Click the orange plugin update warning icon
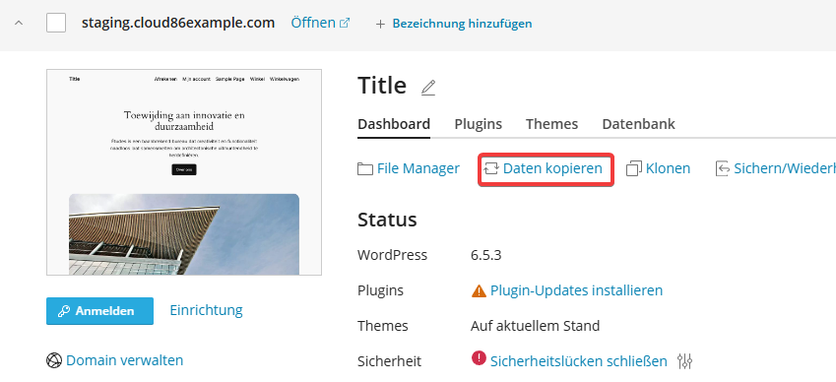This screenshot has width=836, height=382. click(479, 290)
